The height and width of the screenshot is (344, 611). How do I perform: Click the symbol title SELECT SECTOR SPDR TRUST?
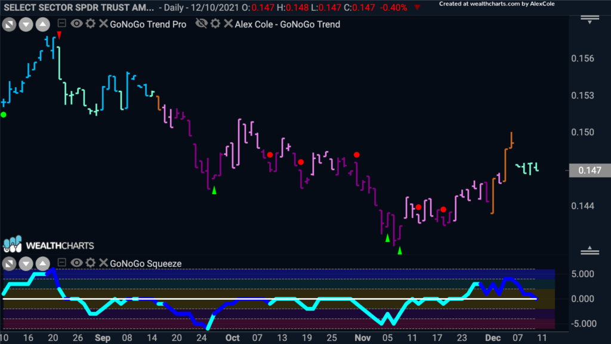[x=79, y=7]
